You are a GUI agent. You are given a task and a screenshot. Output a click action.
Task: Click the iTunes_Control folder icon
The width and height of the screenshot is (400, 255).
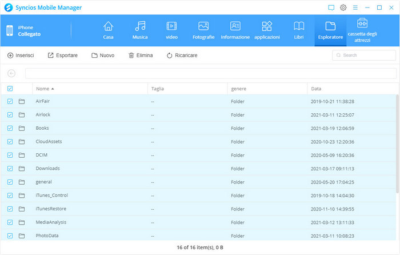[22, 196]
